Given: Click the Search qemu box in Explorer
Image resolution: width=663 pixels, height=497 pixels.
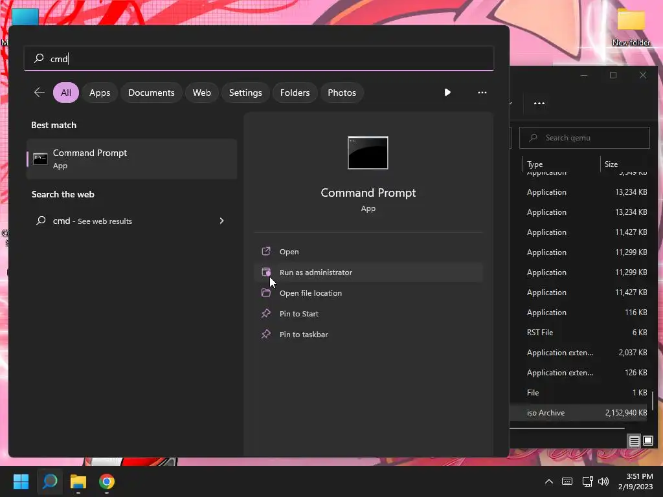Looking at the screenshot, I should [x=585, y=138].
